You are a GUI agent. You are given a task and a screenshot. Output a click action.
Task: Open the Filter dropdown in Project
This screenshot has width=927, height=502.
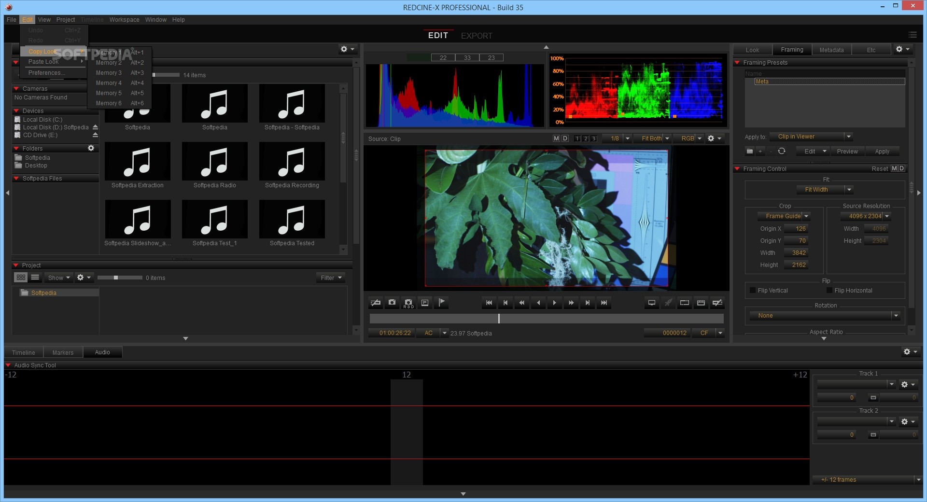[x=331, y=278]
